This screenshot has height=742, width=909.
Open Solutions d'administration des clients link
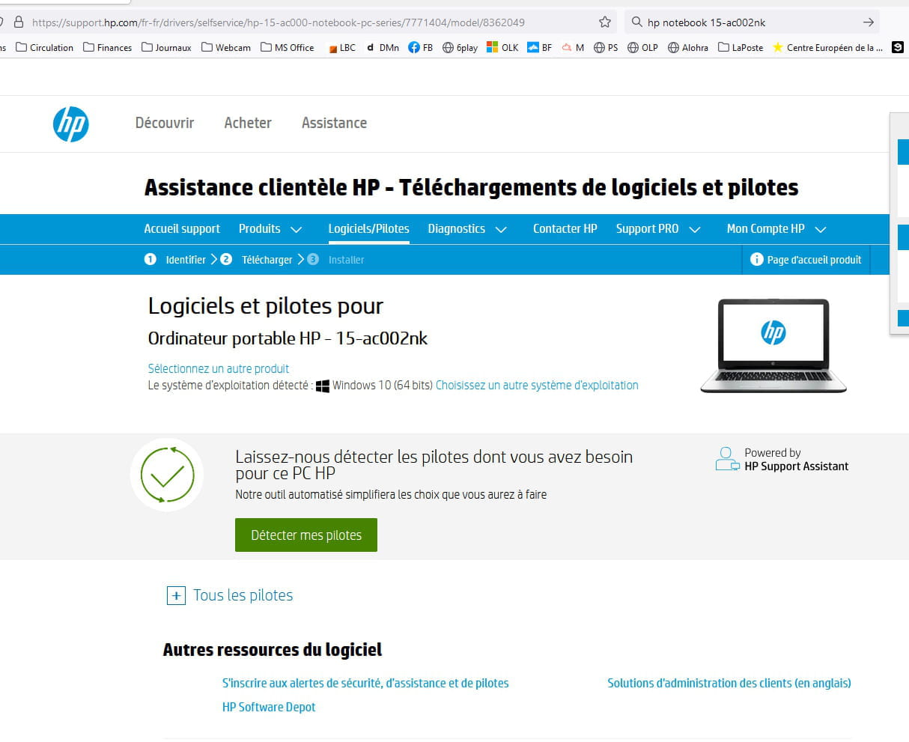click(x=729, y=683)
